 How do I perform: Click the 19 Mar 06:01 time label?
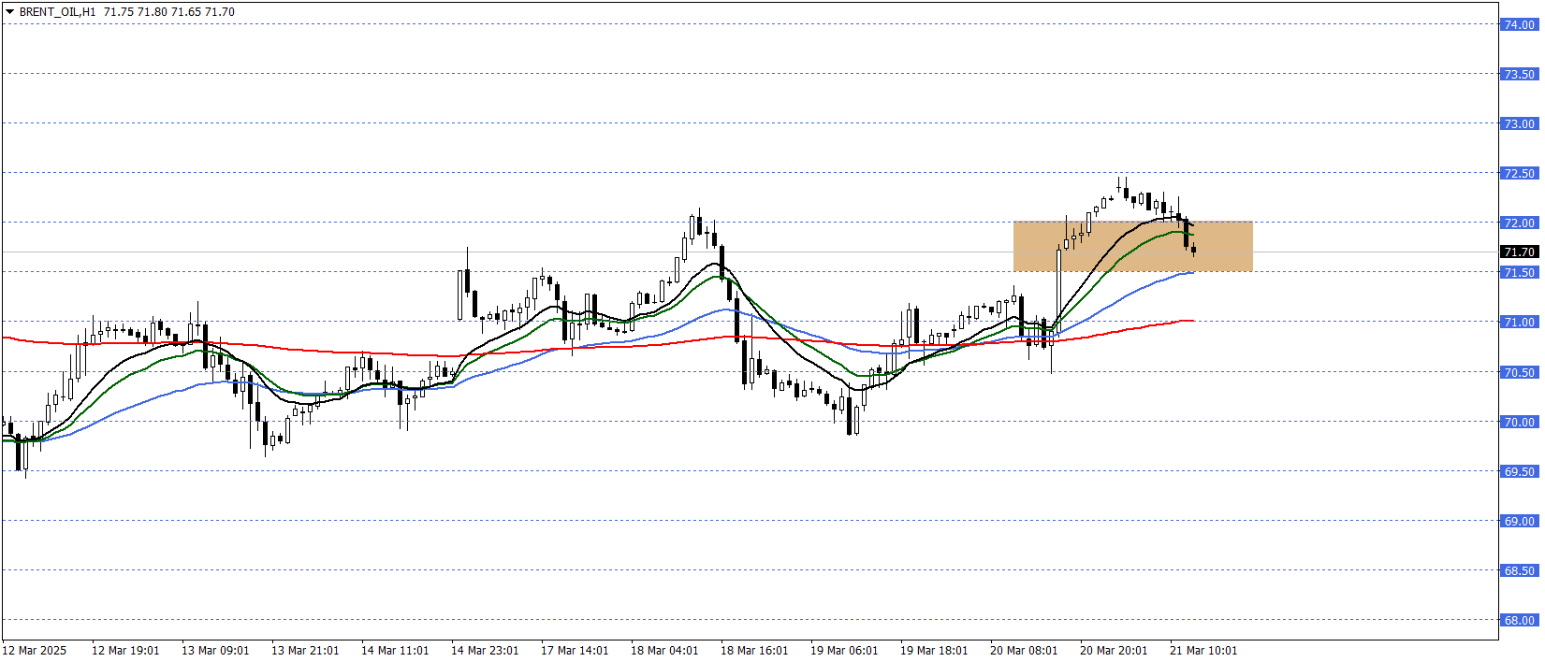pyautogui.click(x=844, y=651)
